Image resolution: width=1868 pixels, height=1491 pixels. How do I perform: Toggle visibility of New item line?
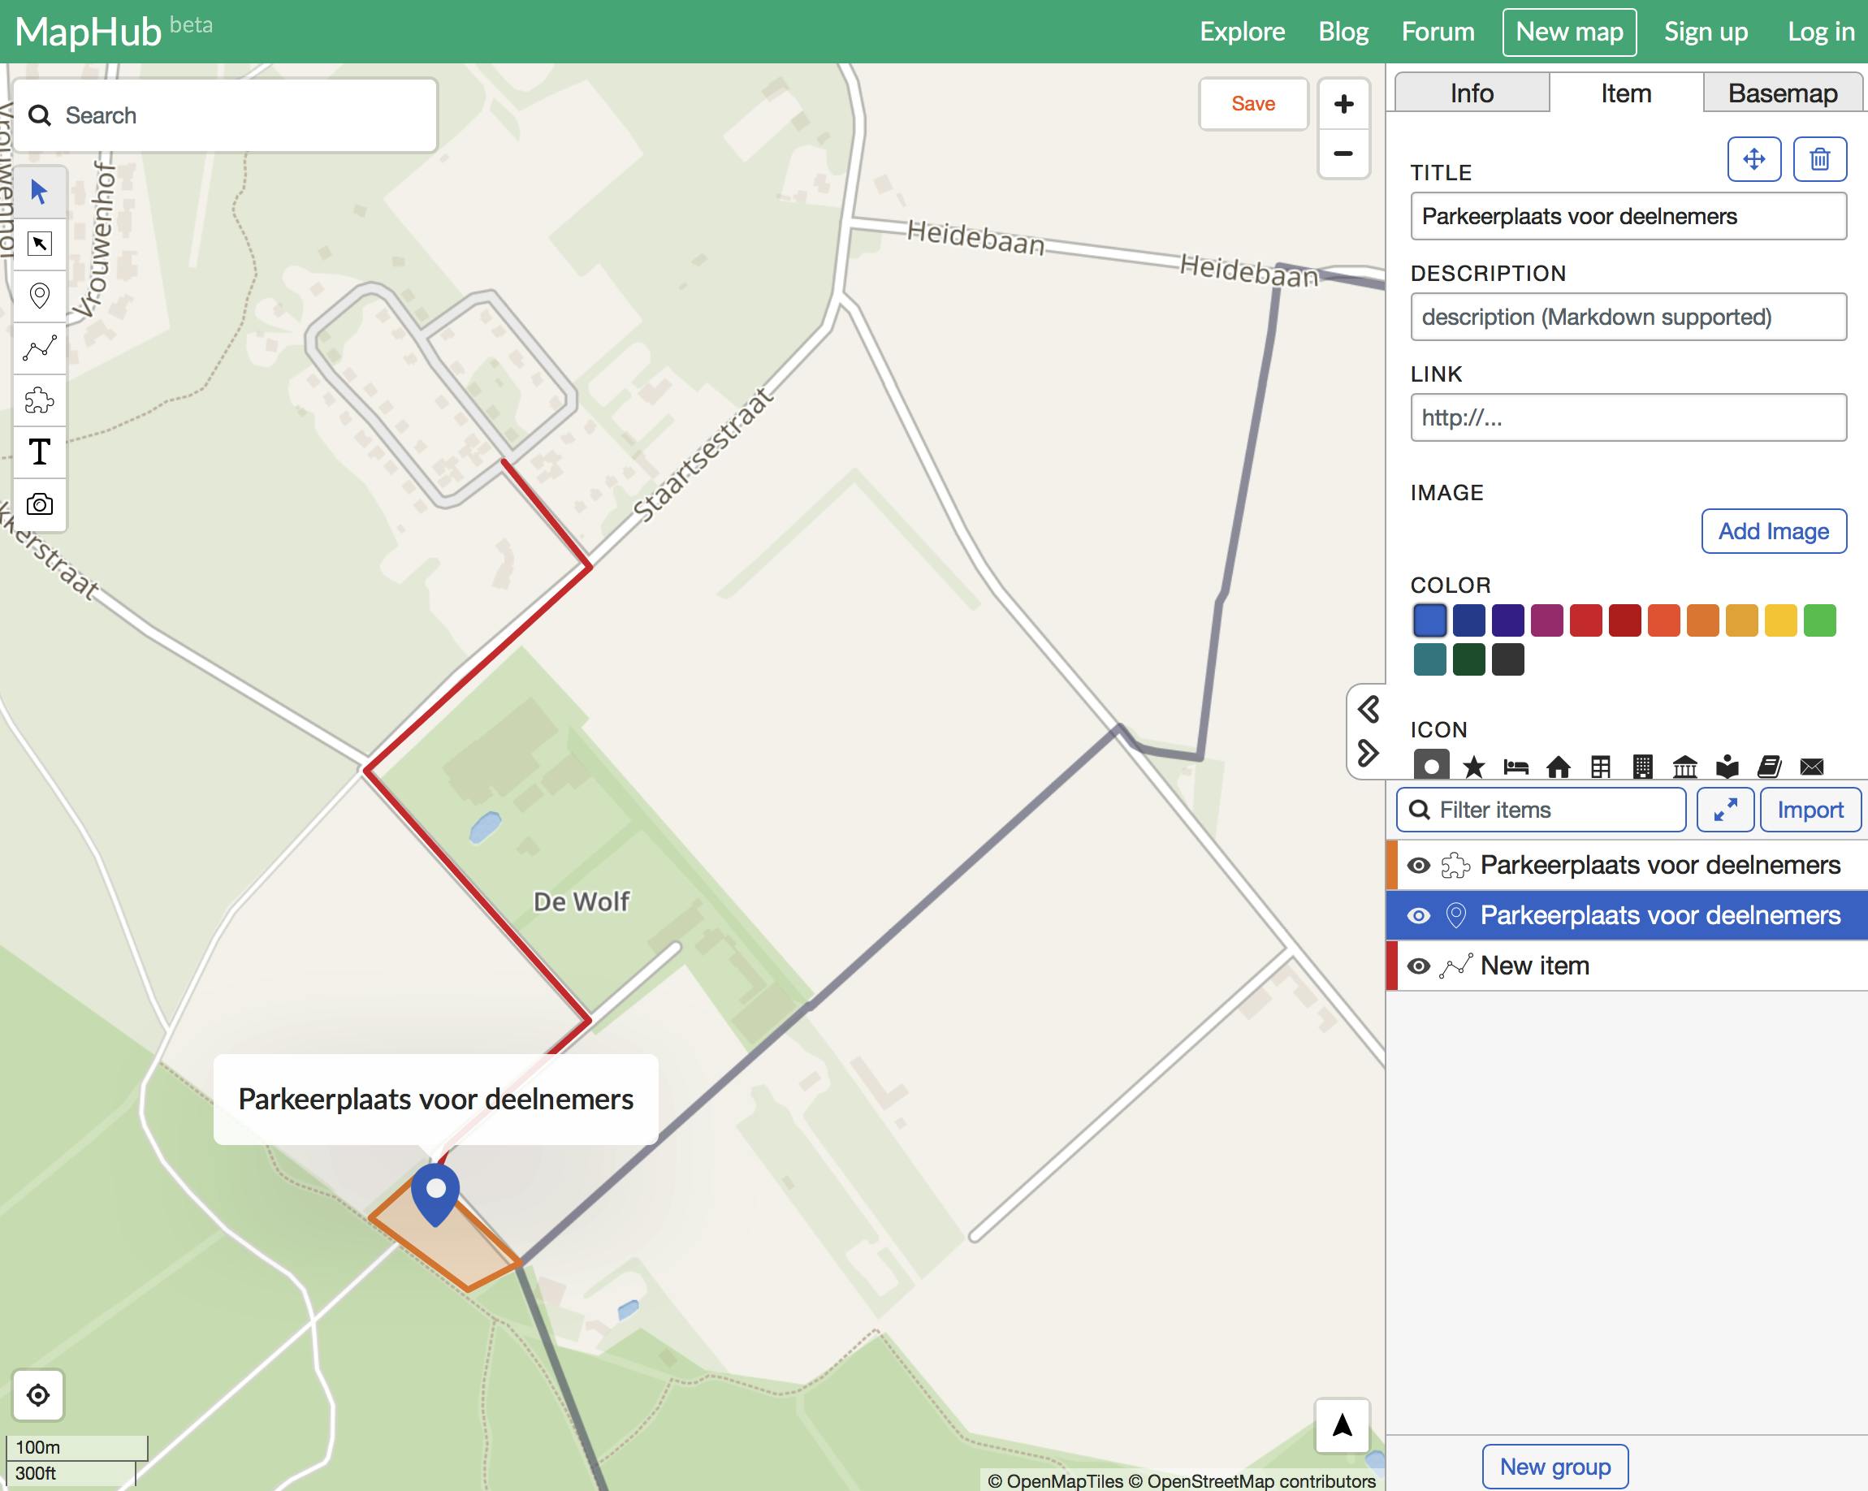click(x=1418, y=966)
